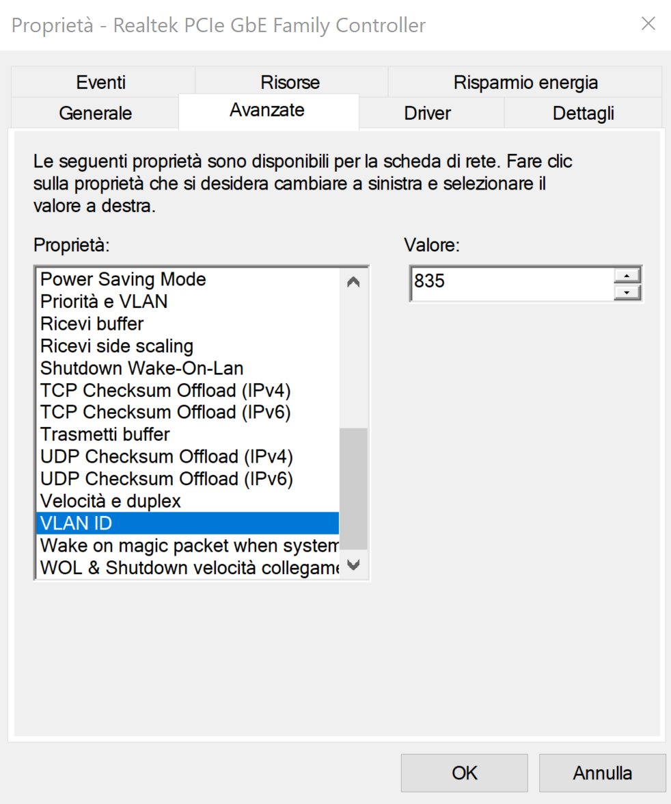Viewport: 671px width, 804px height.
Task: Choose the Shutdown Wake-On-Lan property
Action: pyautogui.click(x=188, y=368)
